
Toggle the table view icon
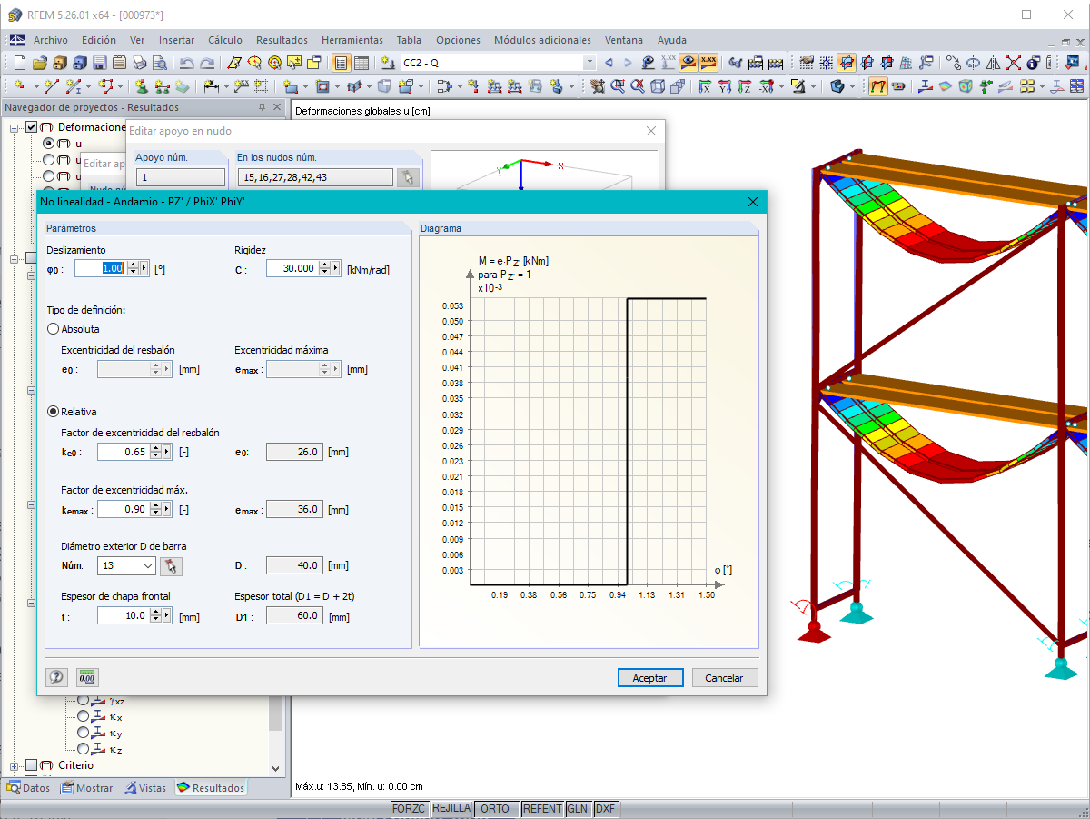click(362, 63)
